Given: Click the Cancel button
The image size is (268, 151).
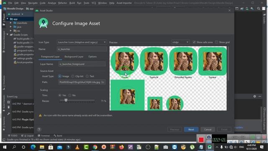Looking at the screenshot, I should 208,130.
